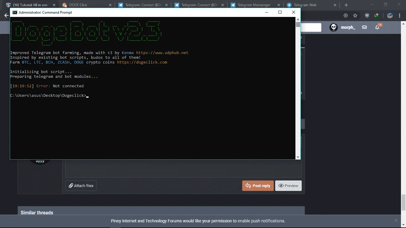
Task: Open the Telegram: Contact tab beside DOGE Click
Action: 143,5
